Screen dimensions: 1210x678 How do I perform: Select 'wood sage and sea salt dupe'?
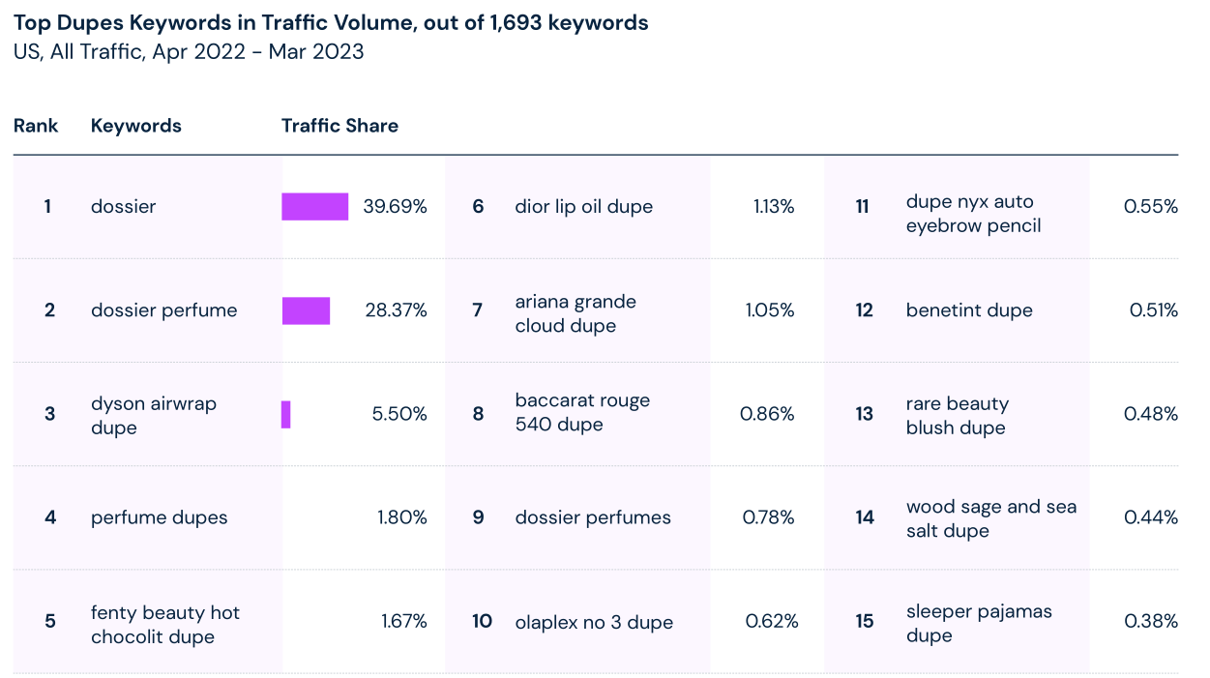tap(990, 518)
